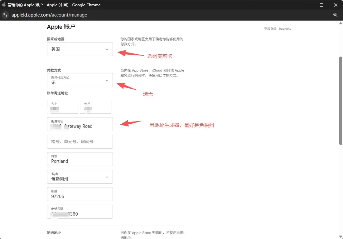Viewport: 343px width, 239px height.
Task: Click the 电话号码 phone number field
Action: tap(80, 212)
